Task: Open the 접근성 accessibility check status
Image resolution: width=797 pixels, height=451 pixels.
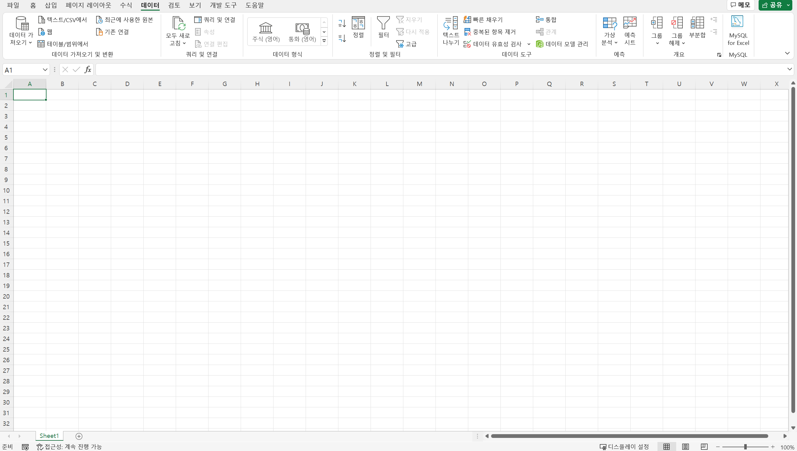Action: pyautogui.click(x=69, y=447)
